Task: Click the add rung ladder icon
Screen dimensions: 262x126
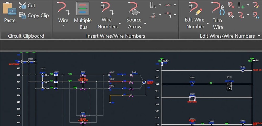Action: (x=241, y=5)
